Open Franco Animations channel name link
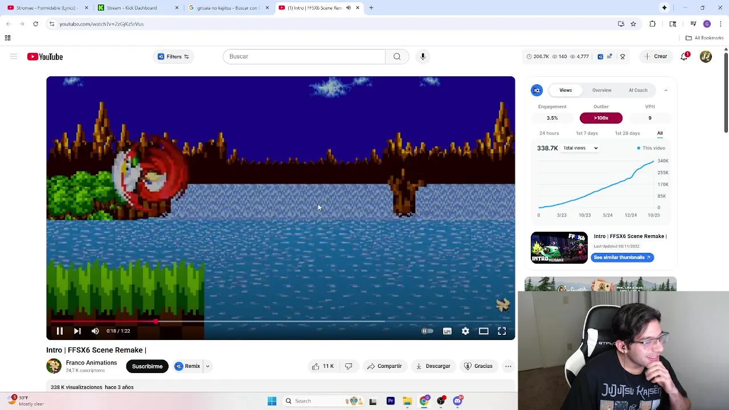This screenshot has height=410, width=729. (x=91, y=363)
